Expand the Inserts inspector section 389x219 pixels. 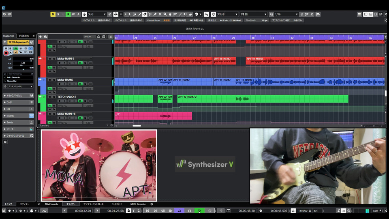click(x=18, y=116)
